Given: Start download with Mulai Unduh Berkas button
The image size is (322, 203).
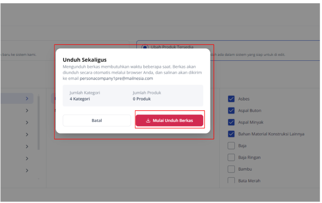Looking at the screenshot, I should [x=169, y=121].
